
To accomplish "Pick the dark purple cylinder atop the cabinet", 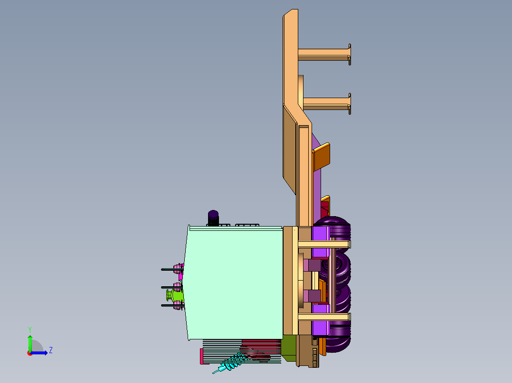I will coord(213,218).
